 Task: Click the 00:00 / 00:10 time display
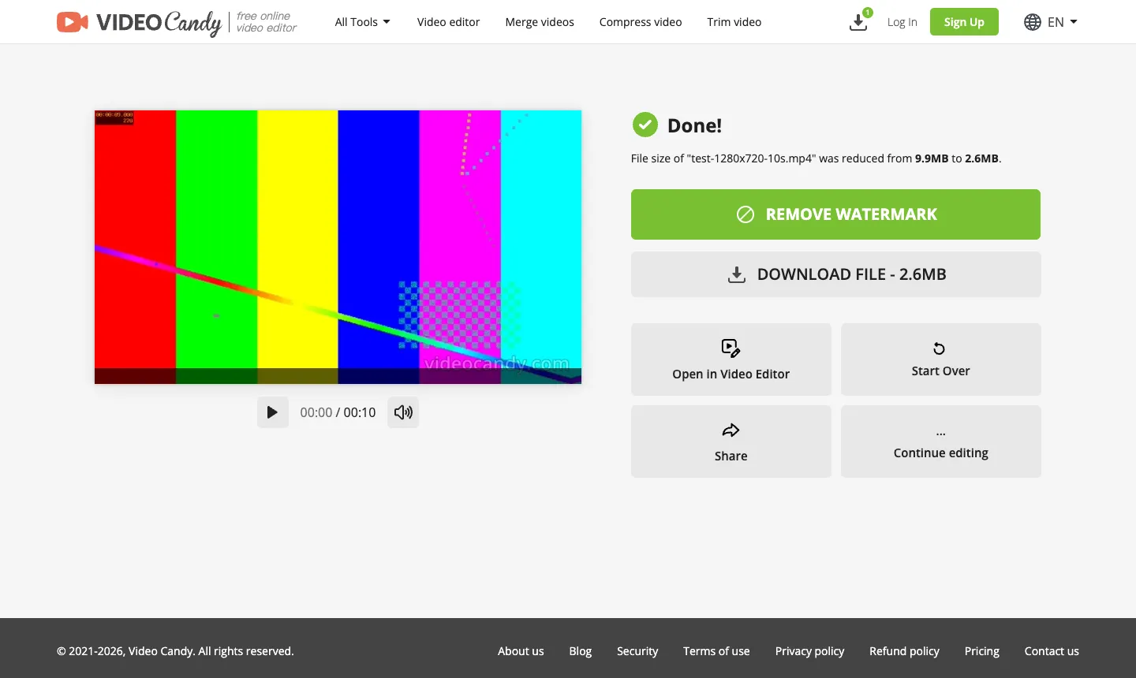pos(338,412)
